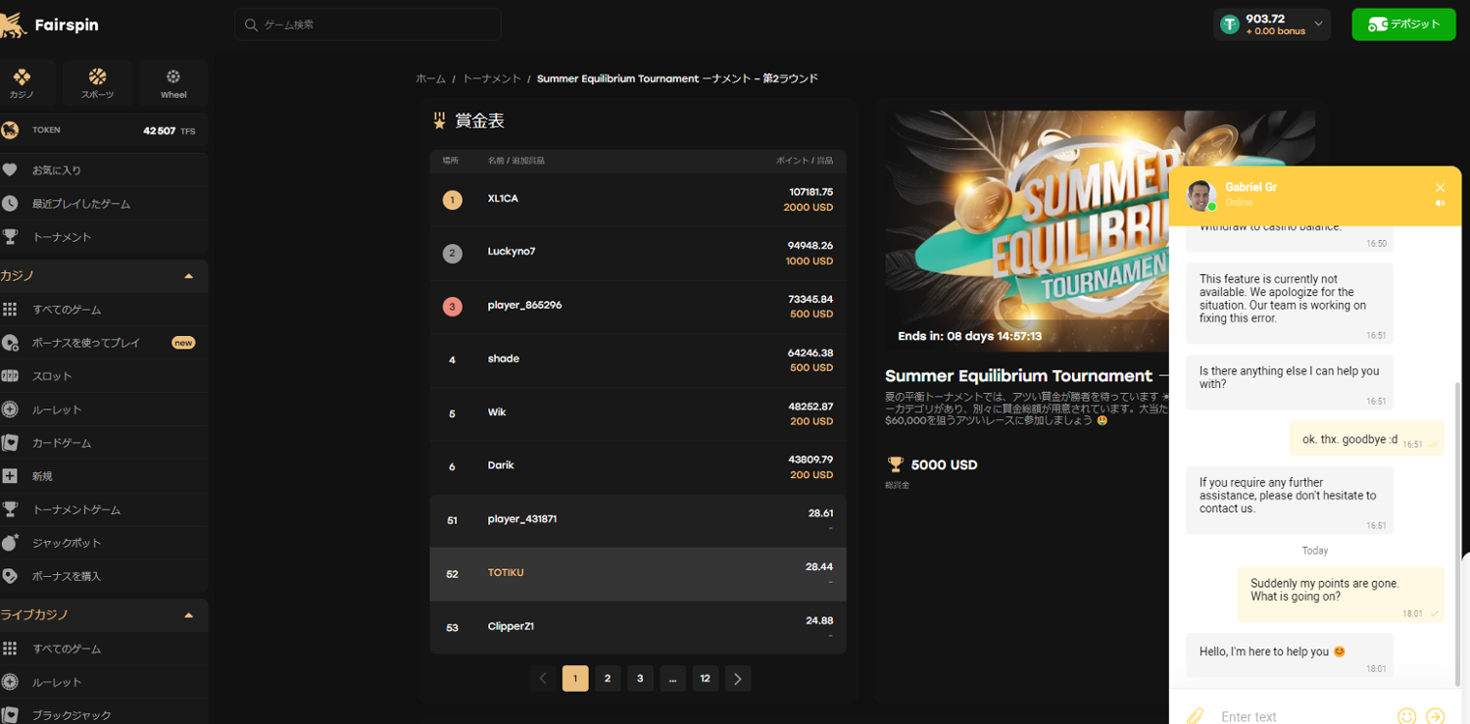Toggle chat sound mute speaker icon
The width and height of the screenshot is (1470, 724).
tap(1440, 204)
